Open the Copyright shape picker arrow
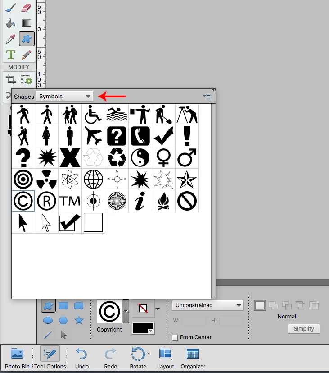Screen dimensions: 329x373 point(126,311)
